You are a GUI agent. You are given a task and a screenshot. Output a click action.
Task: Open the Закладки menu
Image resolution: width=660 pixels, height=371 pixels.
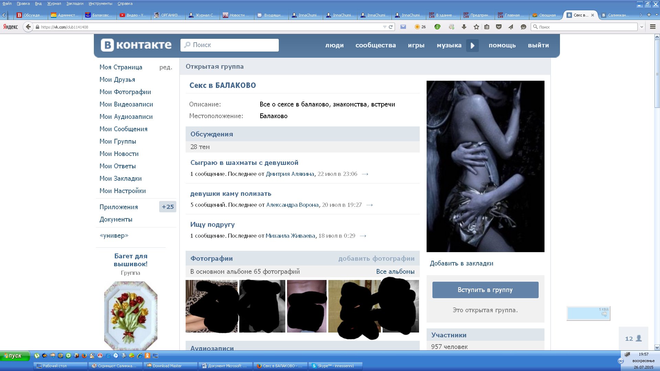(x=75, y=3)
